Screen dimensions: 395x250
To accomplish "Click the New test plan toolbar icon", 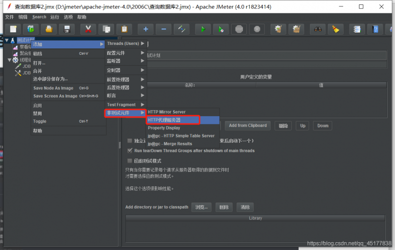I will (x=13, y=29).
